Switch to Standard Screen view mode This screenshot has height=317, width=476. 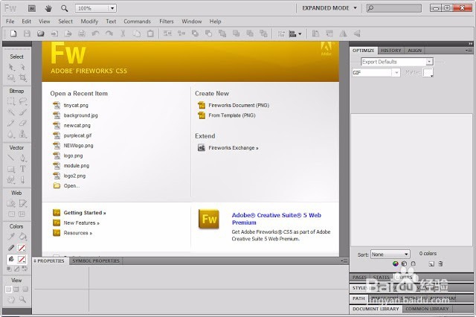(x=8, y=289)
